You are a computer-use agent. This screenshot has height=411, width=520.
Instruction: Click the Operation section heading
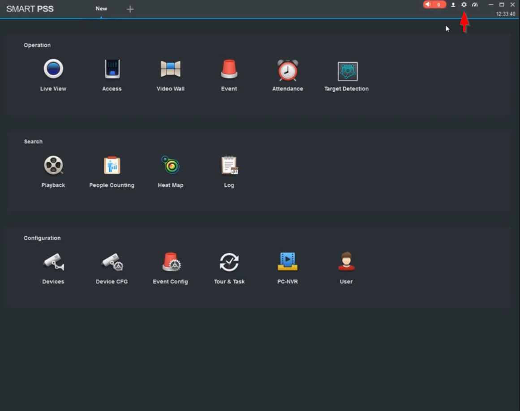[x=37, y=45]
